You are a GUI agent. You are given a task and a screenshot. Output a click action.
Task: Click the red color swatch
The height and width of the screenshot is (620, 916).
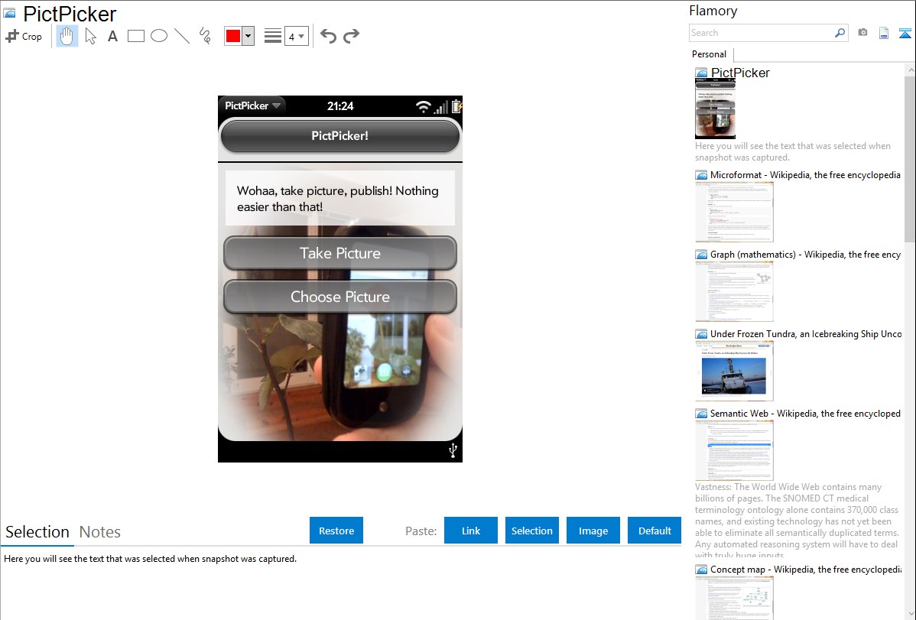tap(232, 36)
